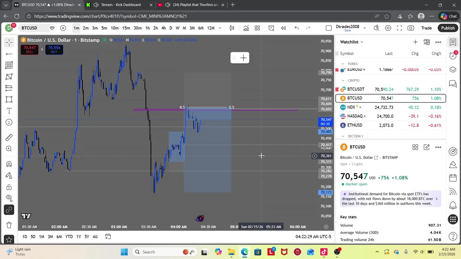Start bar replay with rewind icon
The width and height of the screenshot is (461, 259).
283,28
